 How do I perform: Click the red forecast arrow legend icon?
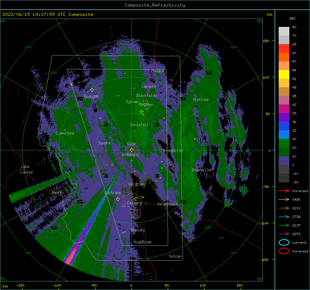pyautogui.click(x=284, y=191)
